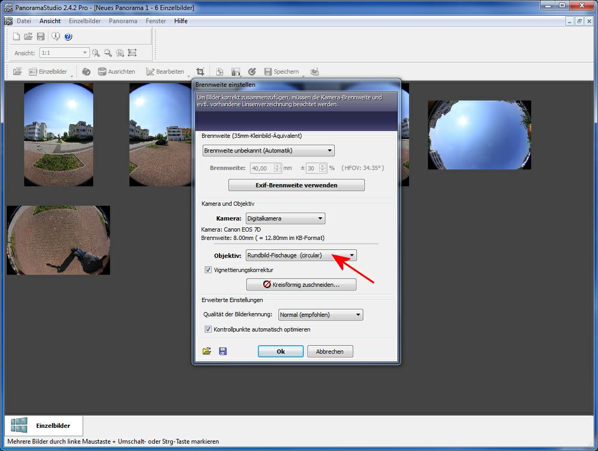
Task: Open the Ansicht menu
Action: pyautogui.click(x=50, y=21)
